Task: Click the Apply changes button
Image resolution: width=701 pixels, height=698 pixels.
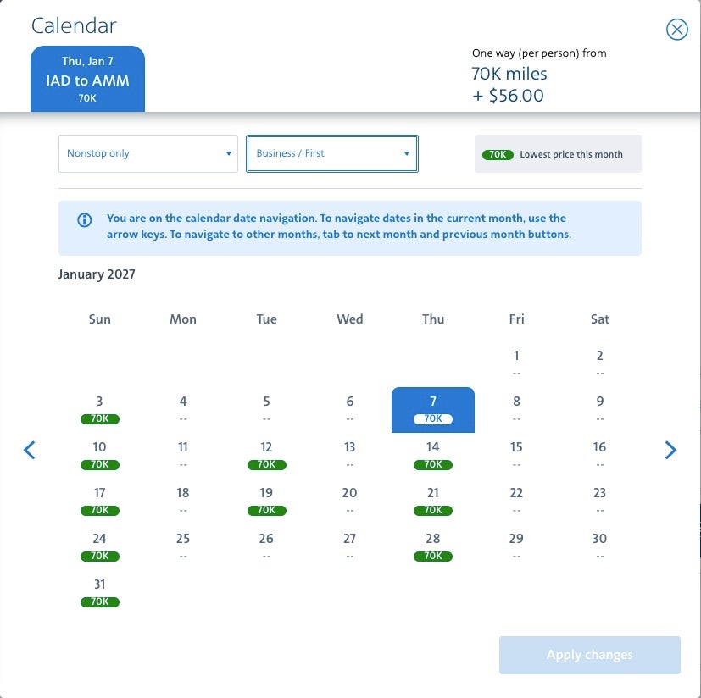Action: [x=589, y=655]
